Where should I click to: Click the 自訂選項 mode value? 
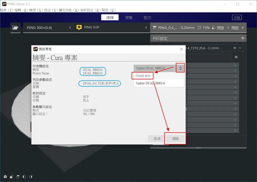(90, 110)
